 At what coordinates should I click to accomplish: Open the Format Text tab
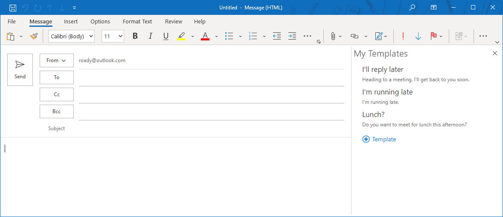tap(137, 21)
